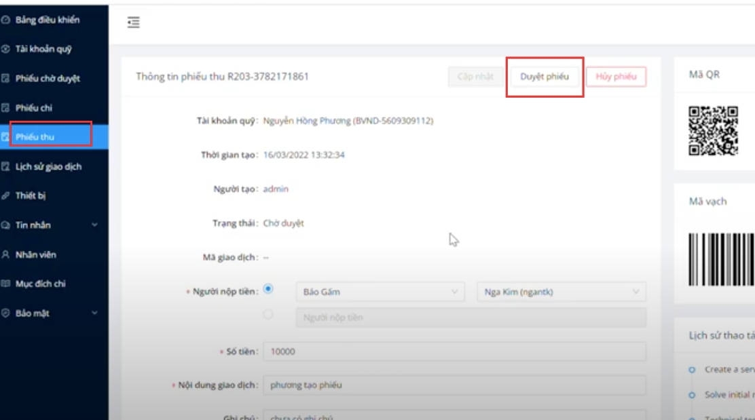Viewport: 755px width, 420px height.
Task: Click the Tài khoản quỹ sidebar icon
Action: tap(6, 50)
